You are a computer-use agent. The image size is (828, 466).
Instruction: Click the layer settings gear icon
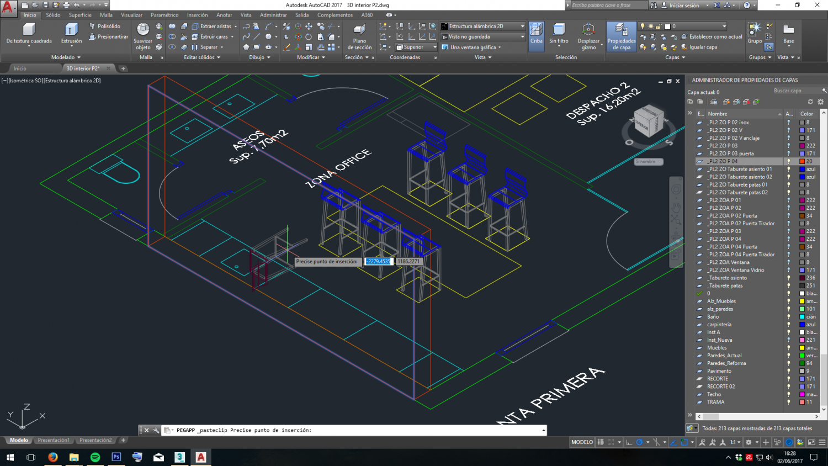coord(820,102)
